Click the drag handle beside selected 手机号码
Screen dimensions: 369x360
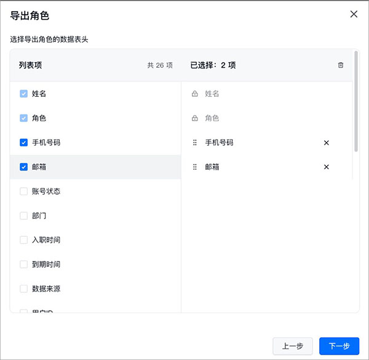point(195,143)
